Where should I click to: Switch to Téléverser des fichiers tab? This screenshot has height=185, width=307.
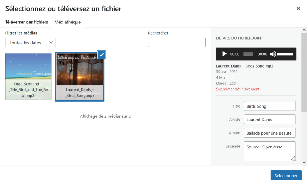coord(27,22)
